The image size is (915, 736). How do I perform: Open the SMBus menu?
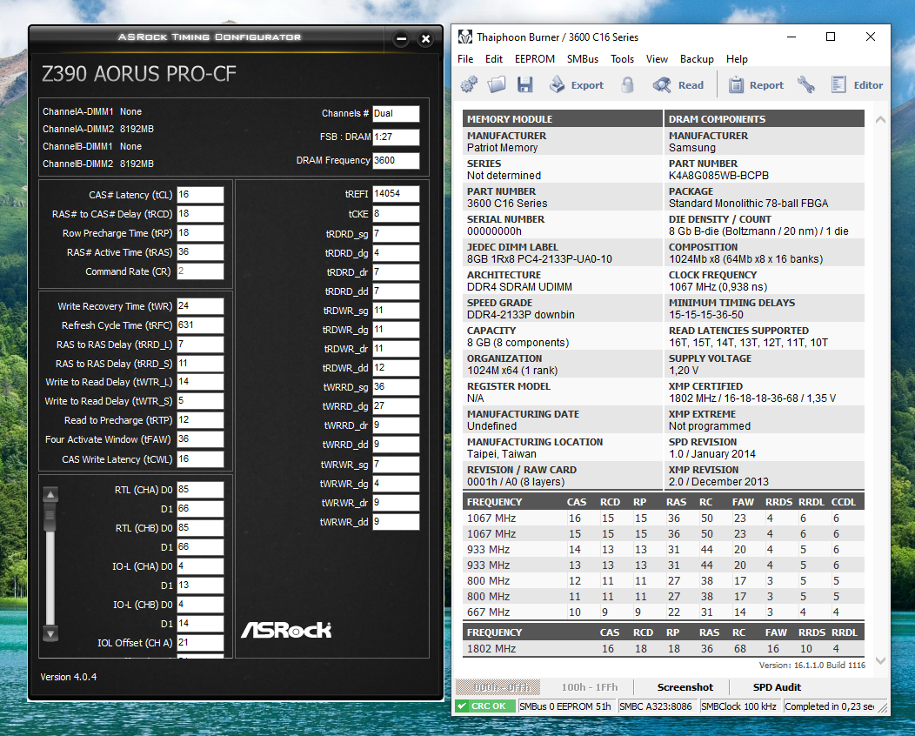[583, 59]
